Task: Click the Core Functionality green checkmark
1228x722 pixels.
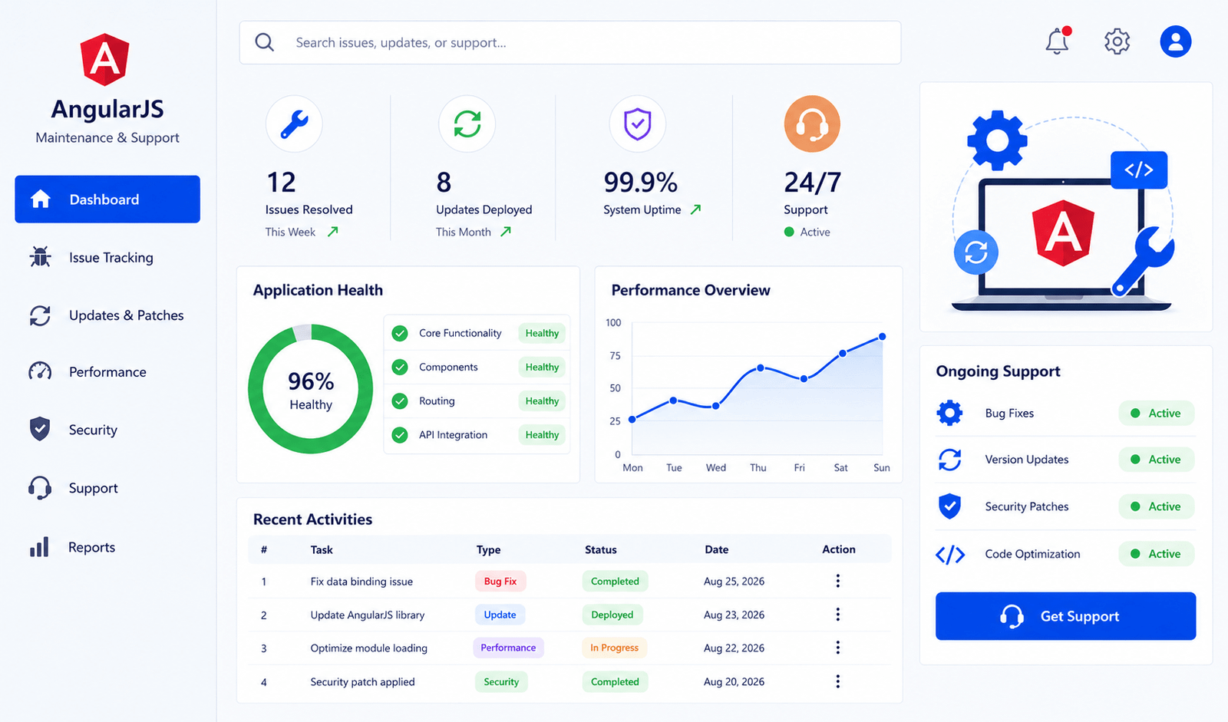Action: [400, 333]
